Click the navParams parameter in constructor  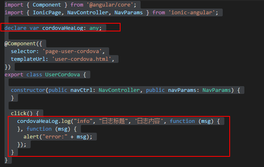[x=183, y=90]
